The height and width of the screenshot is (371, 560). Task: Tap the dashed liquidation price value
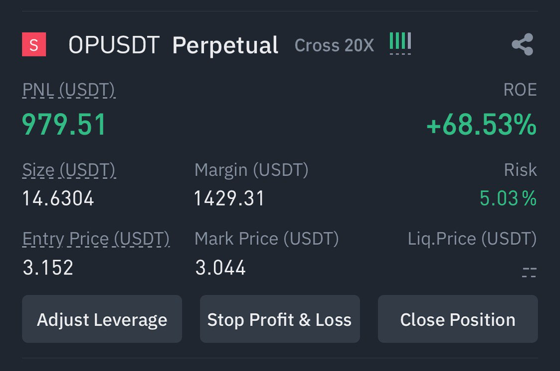529,271
